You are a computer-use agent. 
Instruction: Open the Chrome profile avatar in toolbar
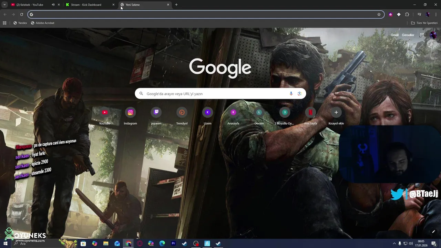[428, 14]
